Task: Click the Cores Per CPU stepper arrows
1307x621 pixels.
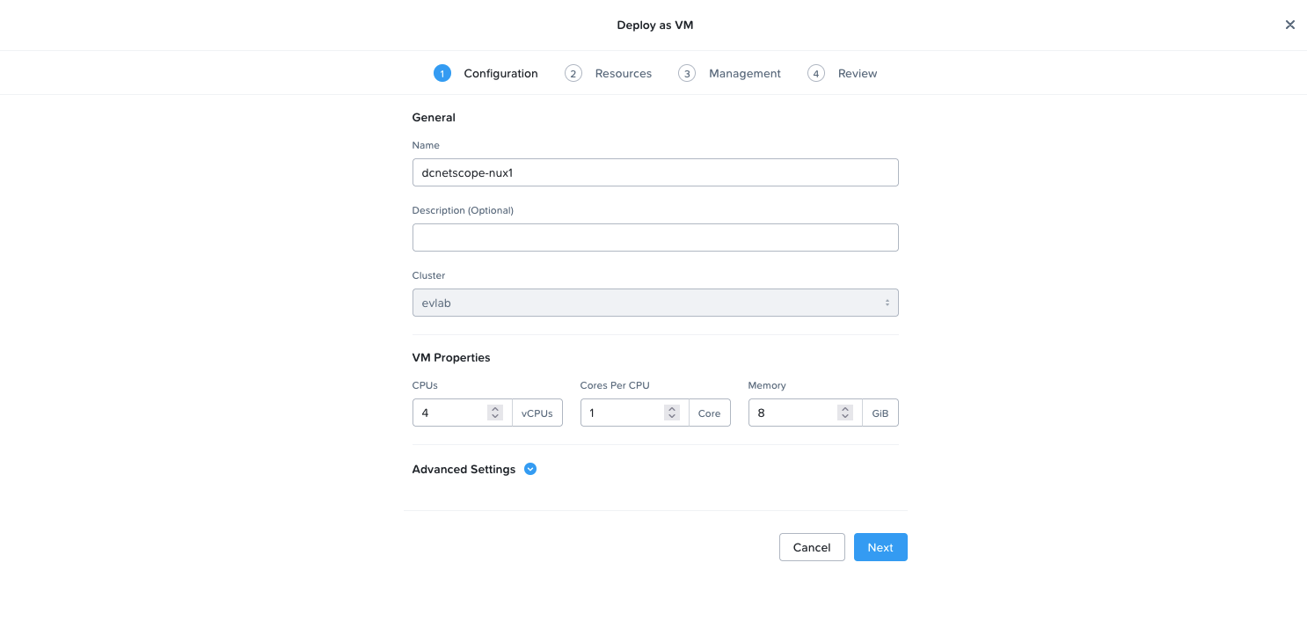Action: [672, 413]
